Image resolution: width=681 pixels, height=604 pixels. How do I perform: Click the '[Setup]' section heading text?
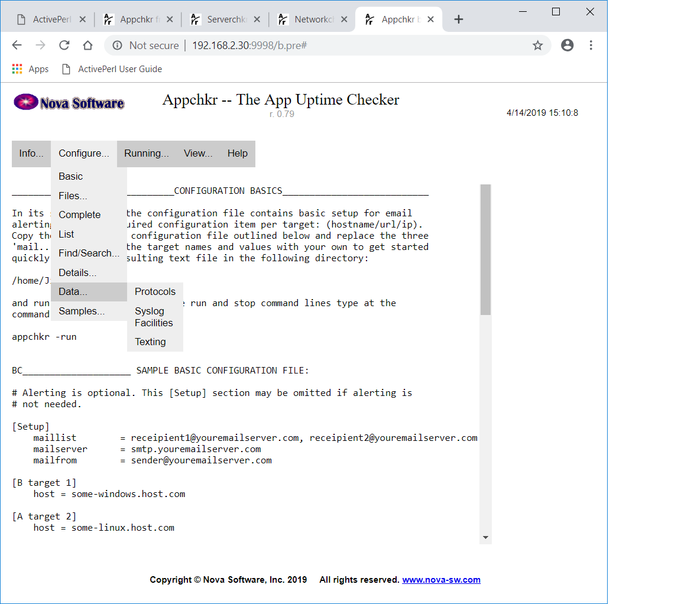pos(31,427)
